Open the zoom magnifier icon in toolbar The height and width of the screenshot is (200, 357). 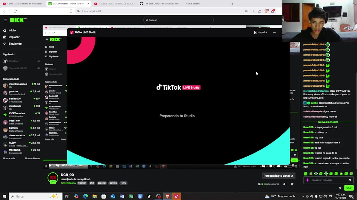coord(253,11)
